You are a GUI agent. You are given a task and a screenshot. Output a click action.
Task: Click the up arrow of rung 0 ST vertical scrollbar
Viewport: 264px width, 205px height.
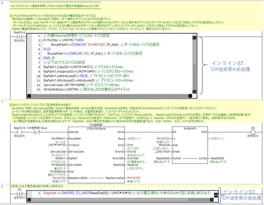(x=194, y=37)
